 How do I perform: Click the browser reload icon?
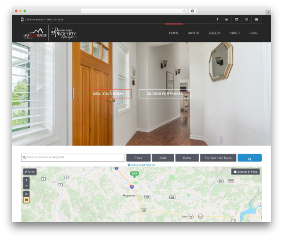184,11
